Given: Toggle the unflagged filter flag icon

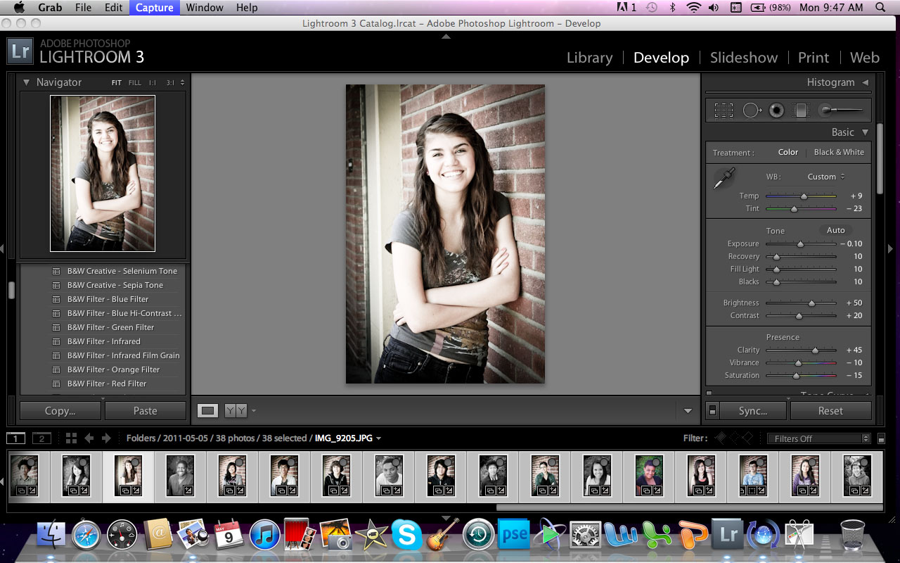Looking at the screenshot, I should click(734, 438).
